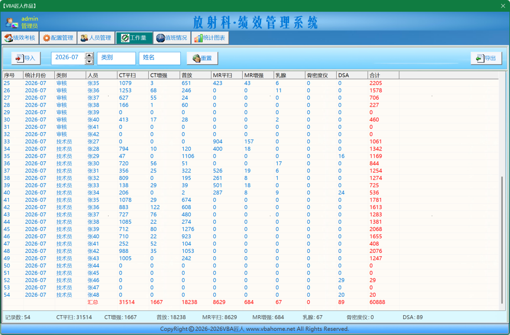Open the 类别 combo box
This screenshot has width=510, height=335.
click(116, 58)
